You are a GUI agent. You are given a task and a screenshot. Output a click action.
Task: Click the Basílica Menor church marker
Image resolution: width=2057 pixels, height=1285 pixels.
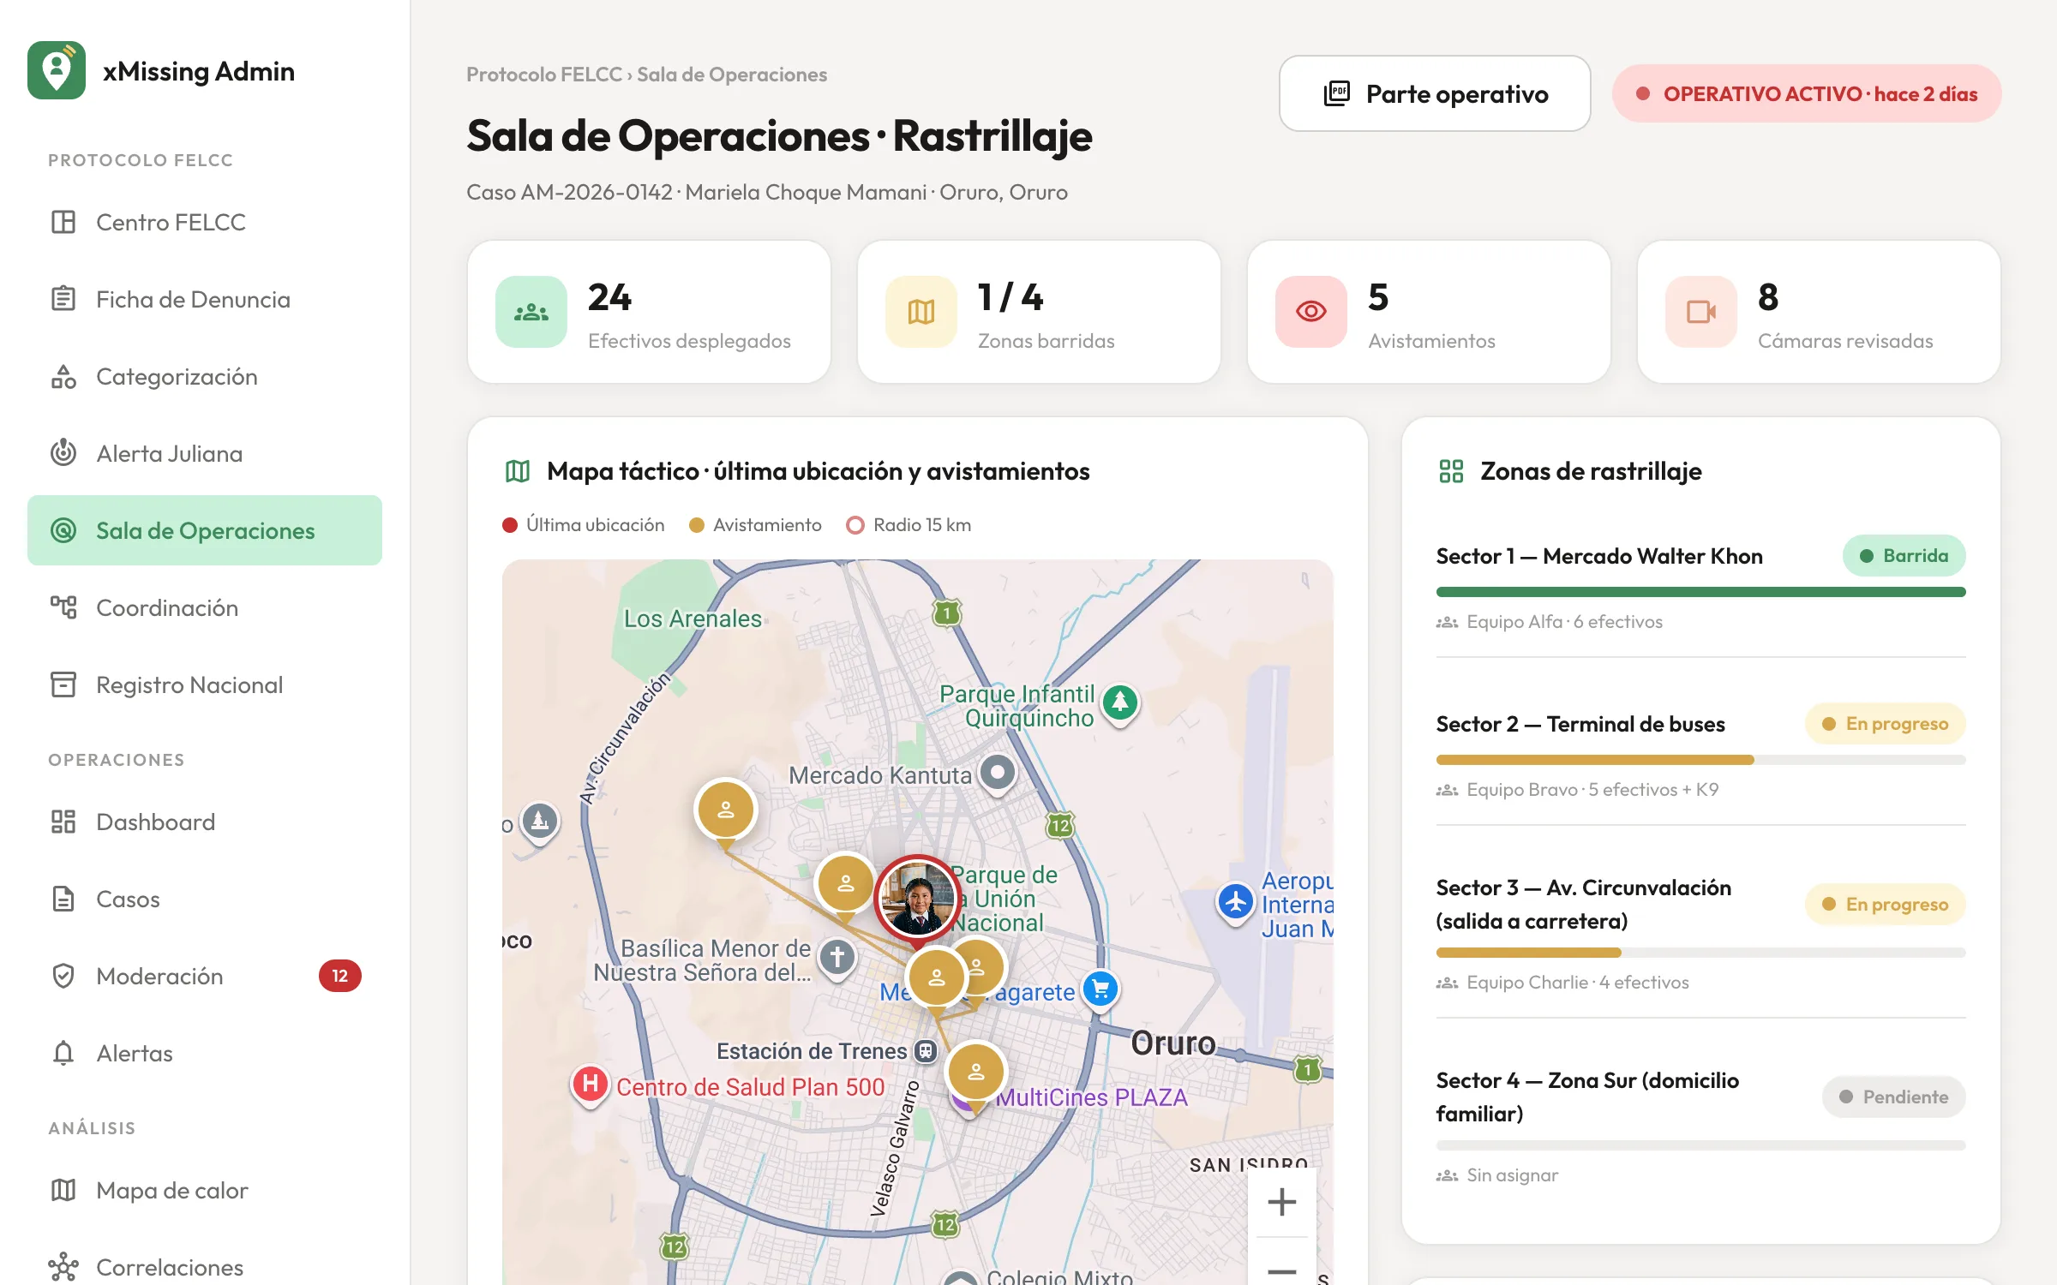pos(837,958)
